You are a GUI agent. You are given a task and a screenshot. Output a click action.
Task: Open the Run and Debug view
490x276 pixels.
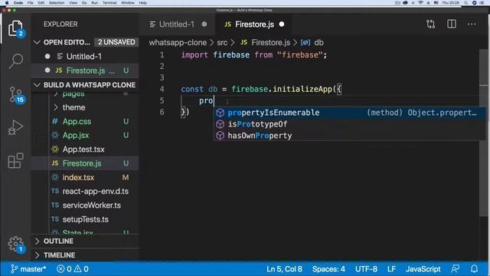coord(15,127)
